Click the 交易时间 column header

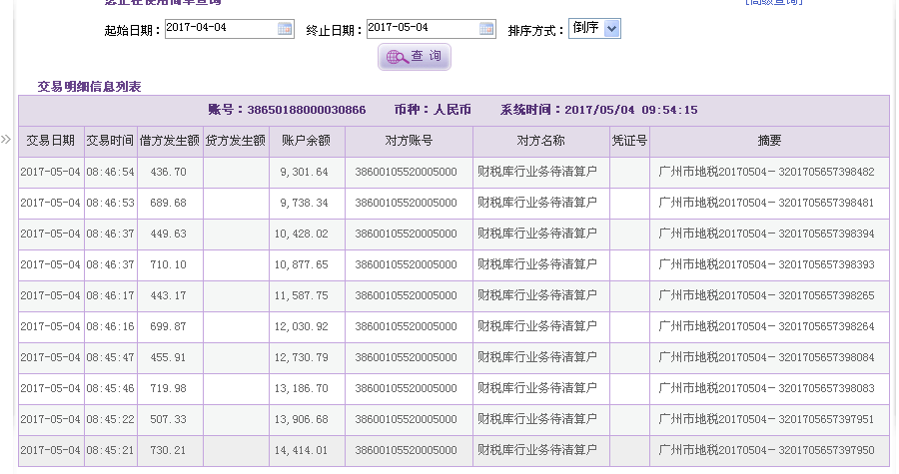point(110,141)
